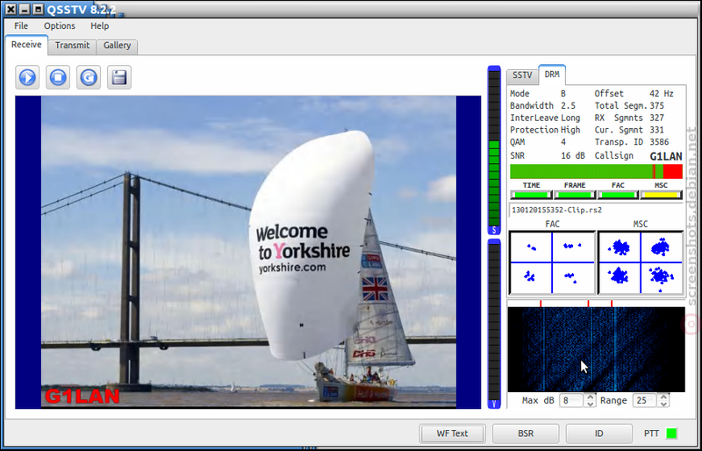The image size is (702, 451).
Task: Increase the Max dB value
Action: tap(591, 397)
